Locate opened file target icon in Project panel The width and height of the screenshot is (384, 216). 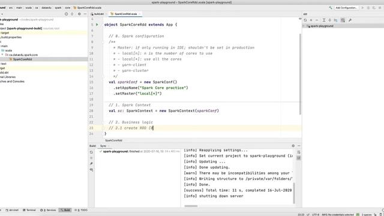click(x=66, y=14)
